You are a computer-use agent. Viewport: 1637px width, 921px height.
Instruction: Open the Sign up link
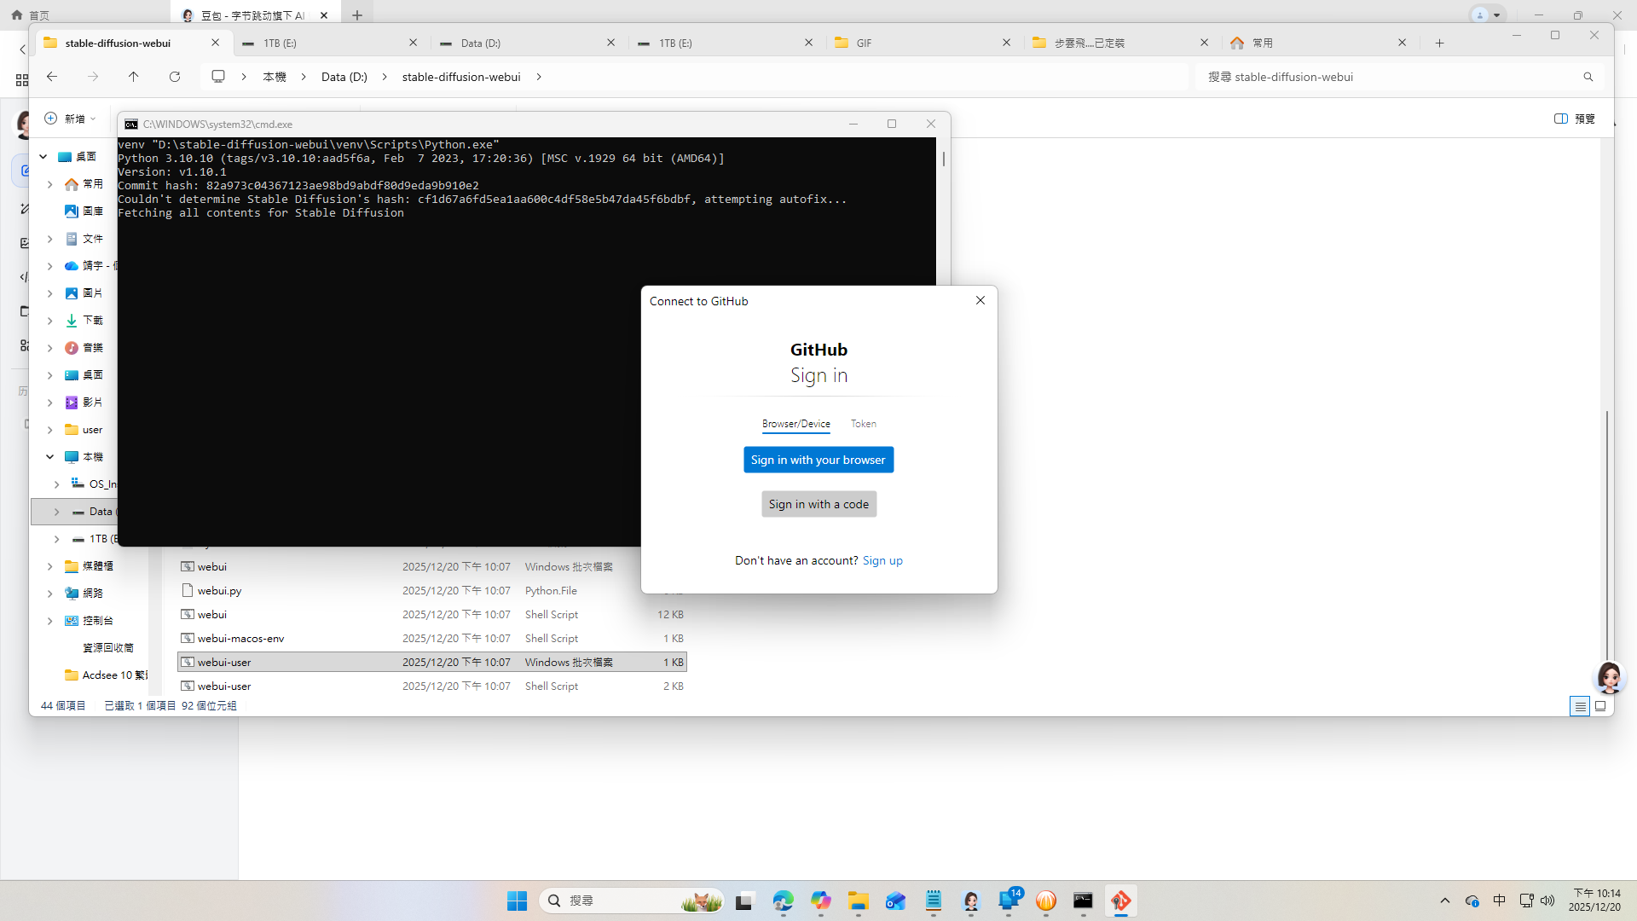pos(882,560)
